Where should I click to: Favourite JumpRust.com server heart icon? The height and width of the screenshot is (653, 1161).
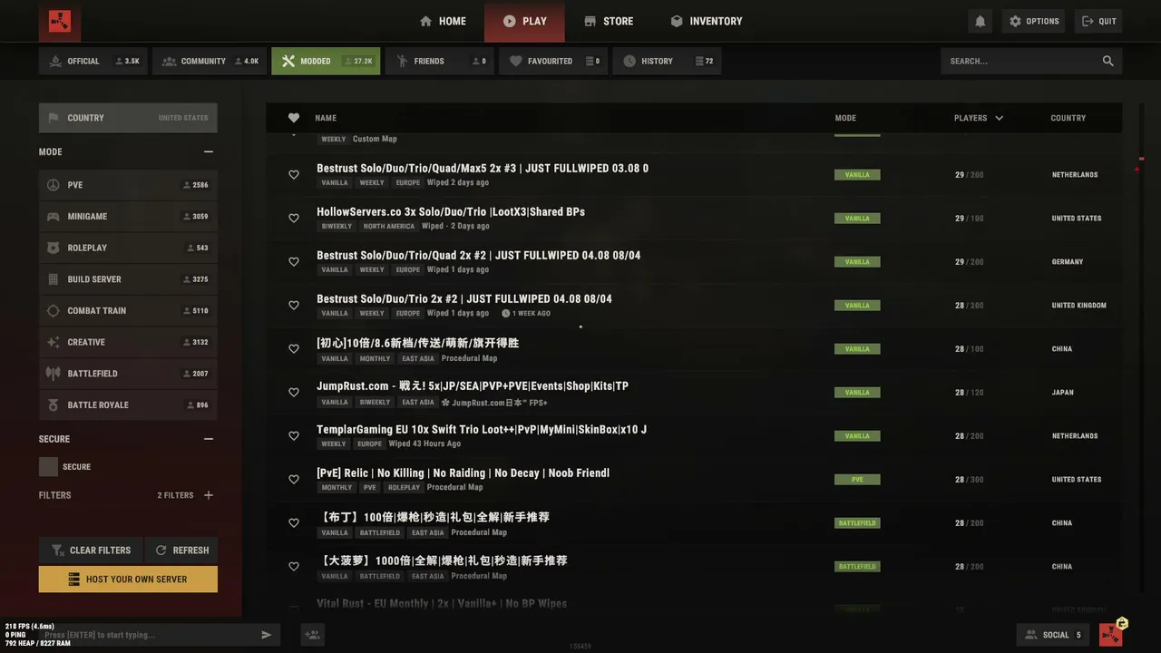(x=294, y=393)
